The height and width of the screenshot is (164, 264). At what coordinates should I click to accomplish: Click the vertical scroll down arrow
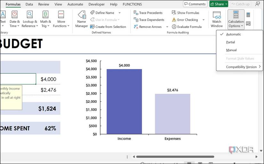point(261,151)
